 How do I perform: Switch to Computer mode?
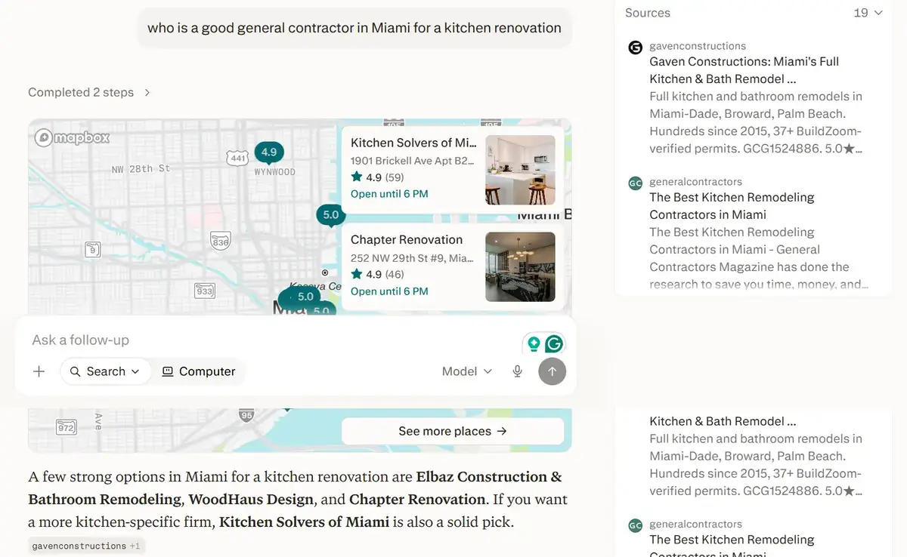pos(199,371)
